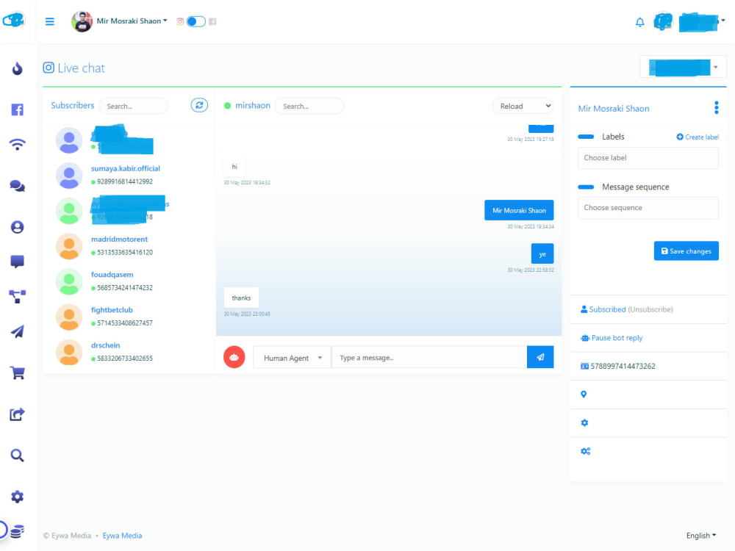Click the location pin icon in the subscriber panel
Viewport: 735px width, 551px height.
tap(584, 395)
